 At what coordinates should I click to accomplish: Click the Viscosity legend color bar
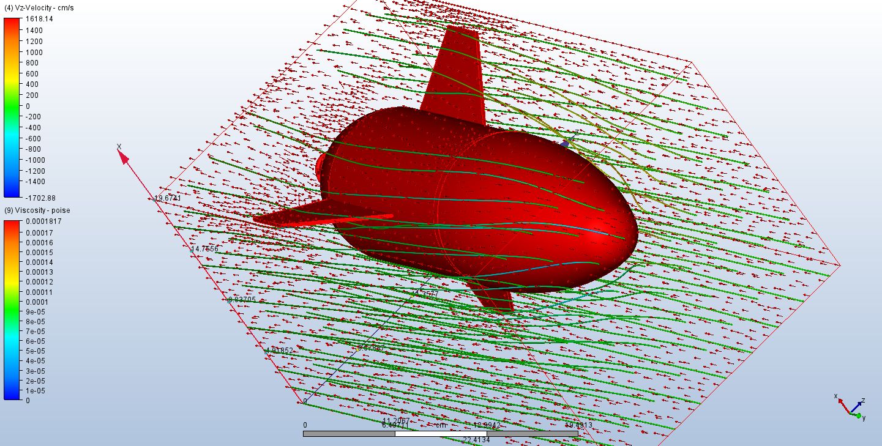point(12,310)
